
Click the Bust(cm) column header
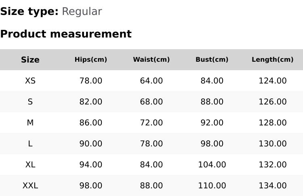(x=212, y=60)
